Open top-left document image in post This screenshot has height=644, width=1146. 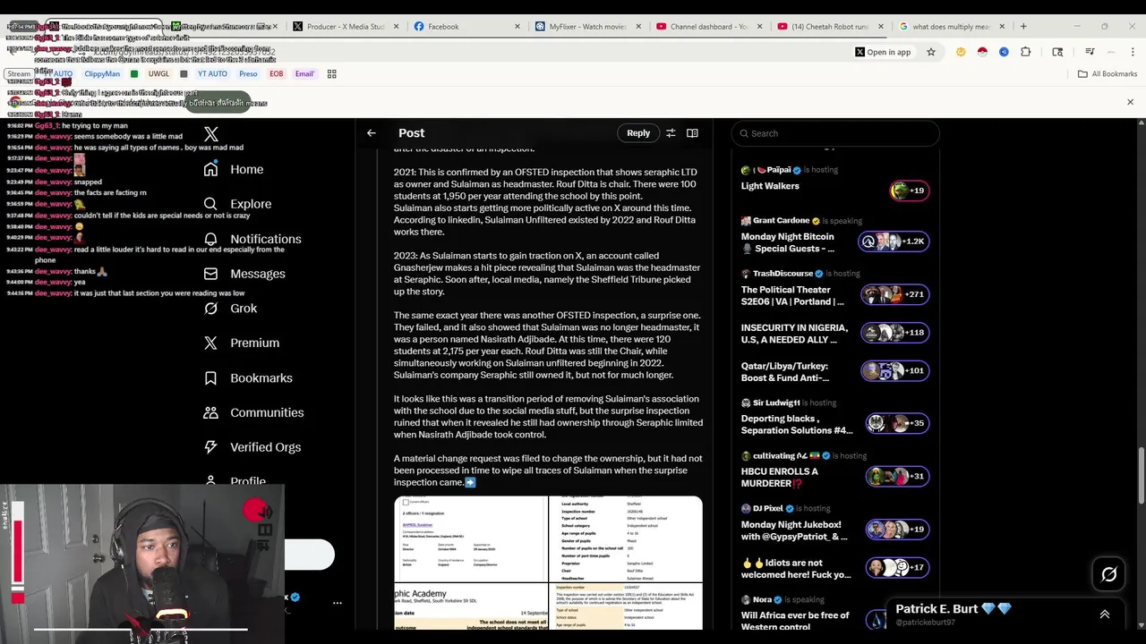471,538
